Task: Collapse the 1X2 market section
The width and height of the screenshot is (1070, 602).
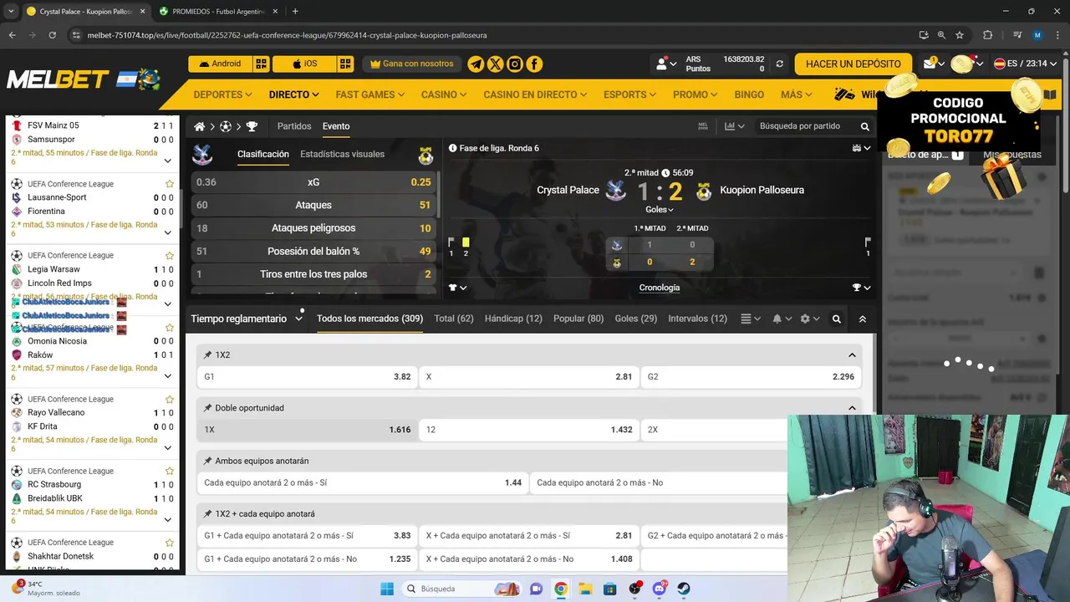Action: (852, 355)
